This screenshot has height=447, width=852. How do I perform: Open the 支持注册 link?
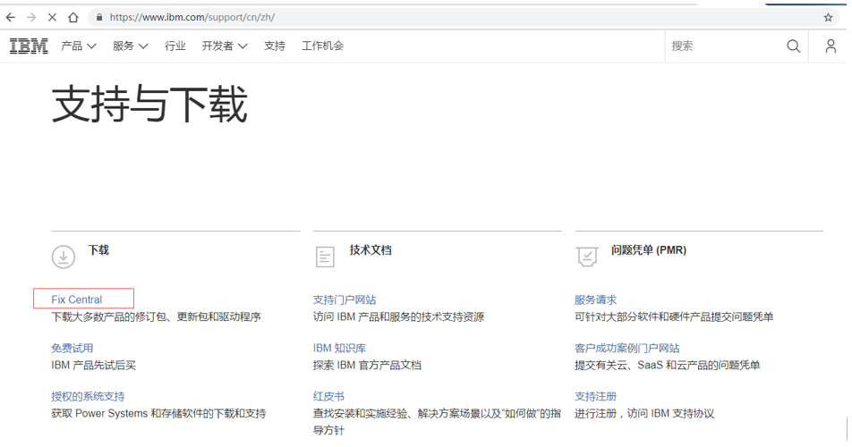(595, 396)
